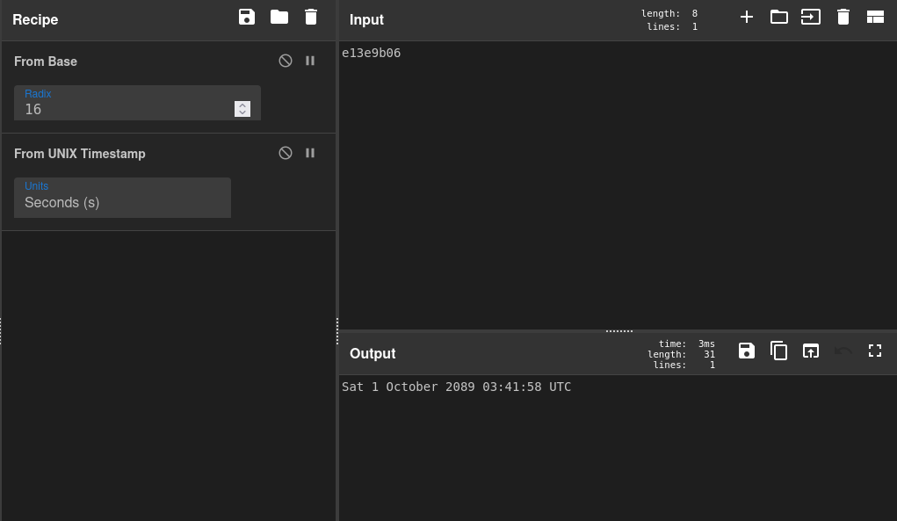
Task: Save the current recipe
Action: [x=247, y=18]
